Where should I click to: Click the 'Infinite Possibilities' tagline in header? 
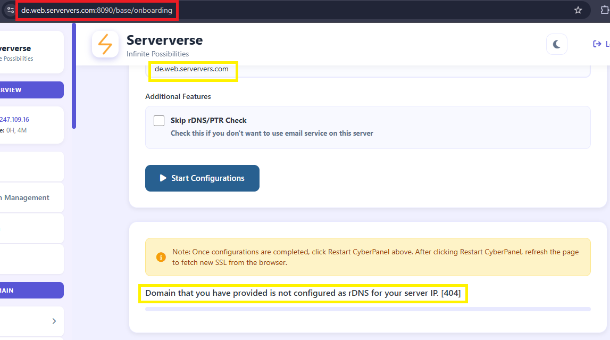pos(157,54)
